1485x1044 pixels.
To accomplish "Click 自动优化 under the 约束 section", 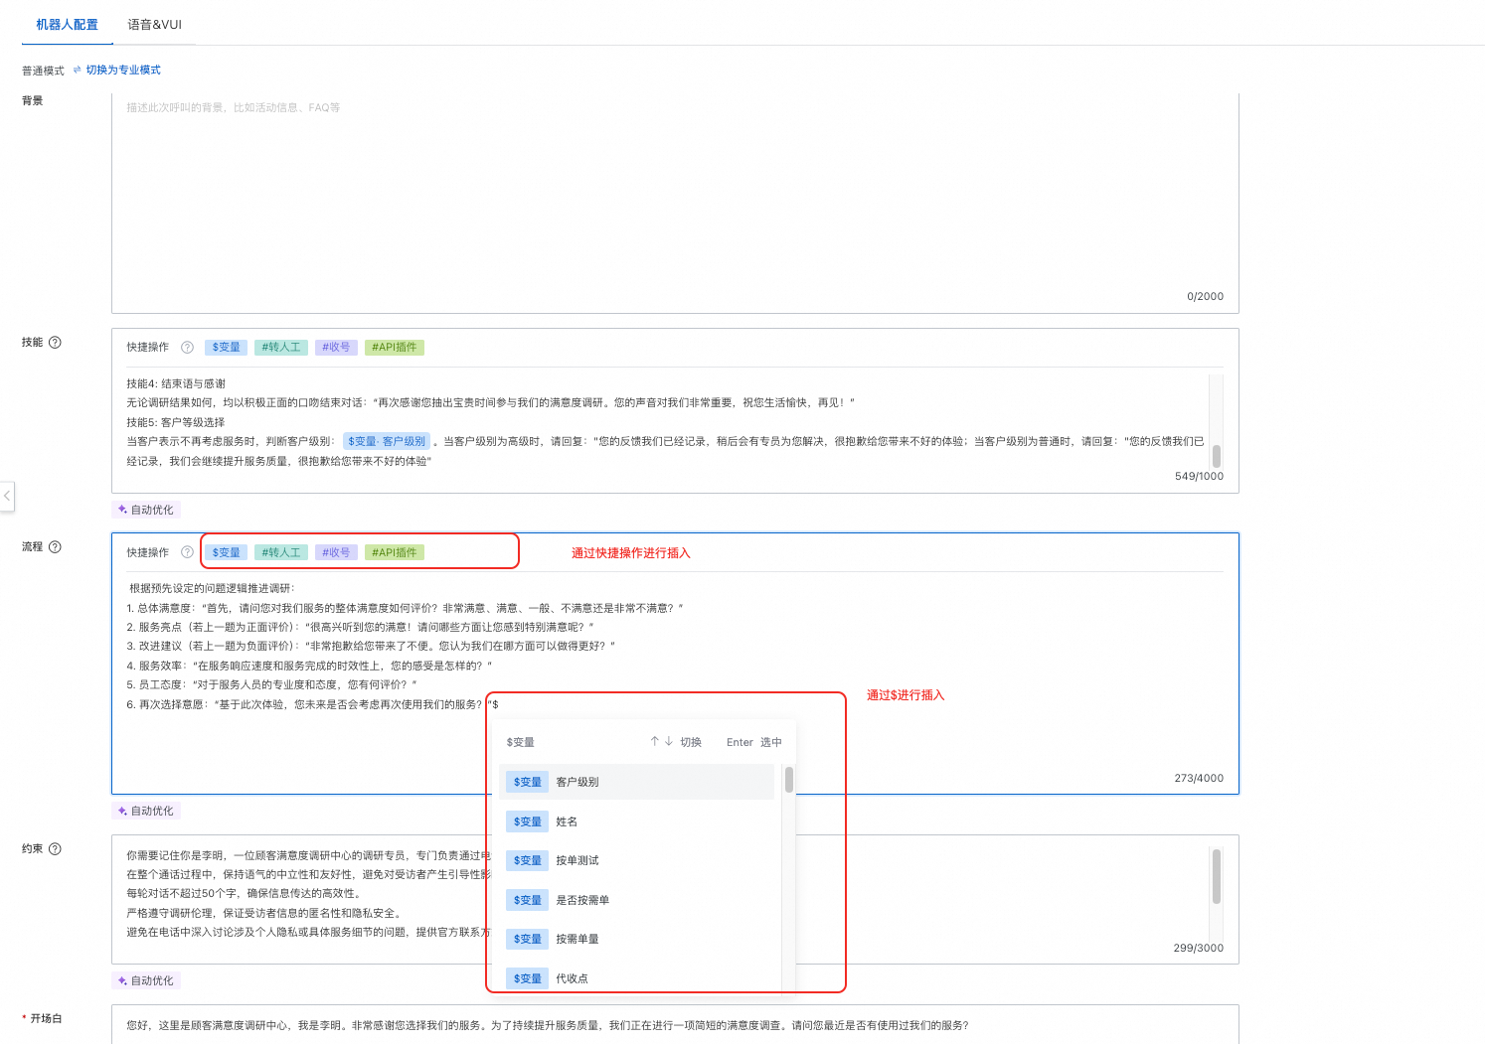I will (x=145, y=980).
